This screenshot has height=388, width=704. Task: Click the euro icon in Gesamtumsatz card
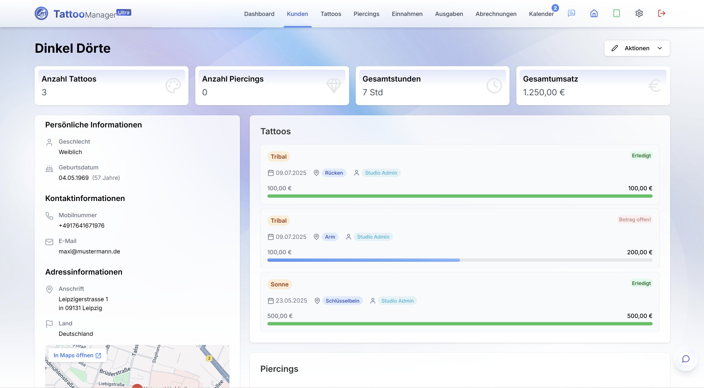655,86
